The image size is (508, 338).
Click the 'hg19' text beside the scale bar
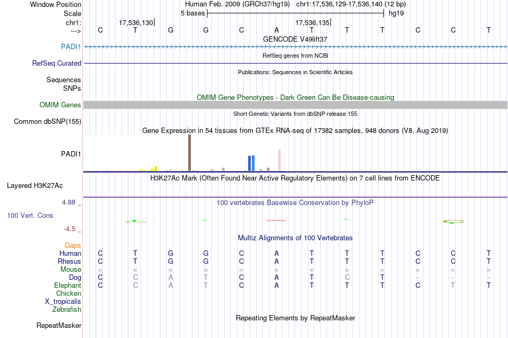(x=396, y=13)
